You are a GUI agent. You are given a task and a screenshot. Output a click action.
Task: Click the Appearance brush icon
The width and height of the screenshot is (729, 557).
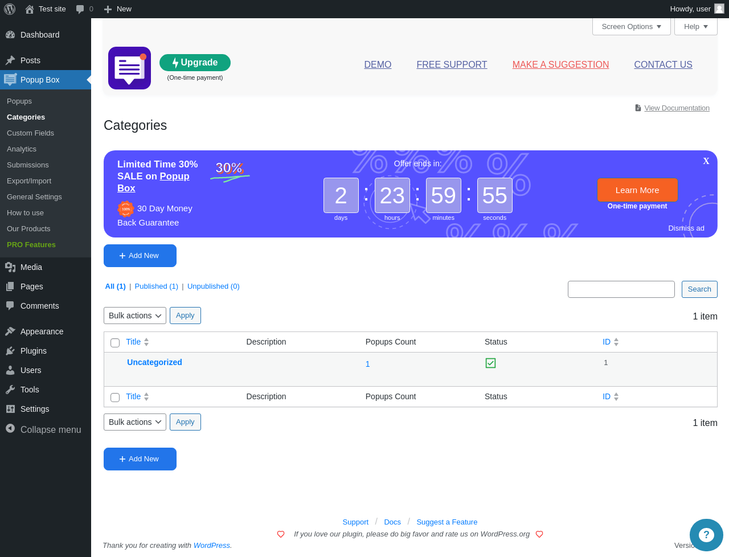[x=10, y=331]
